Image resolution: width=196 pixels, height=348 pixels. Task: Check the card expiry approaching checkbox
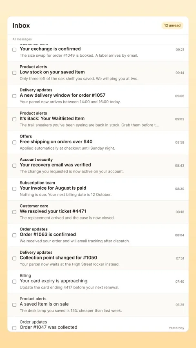(14, 282)
